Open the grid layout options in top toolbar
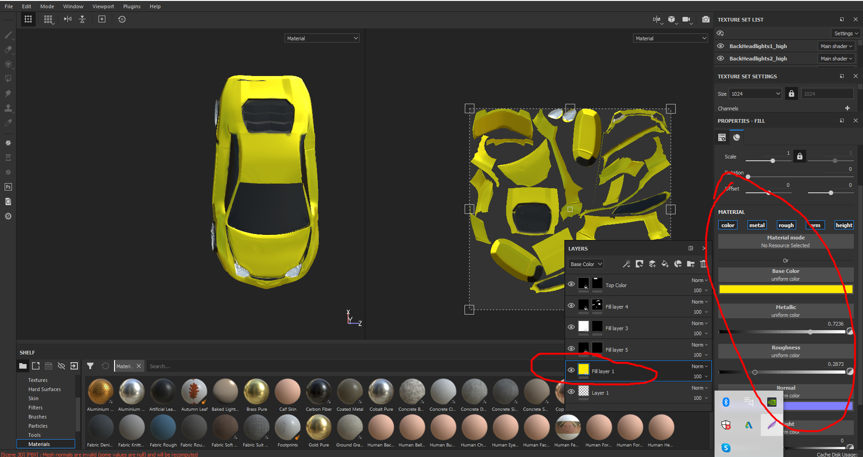 point(49,19)
